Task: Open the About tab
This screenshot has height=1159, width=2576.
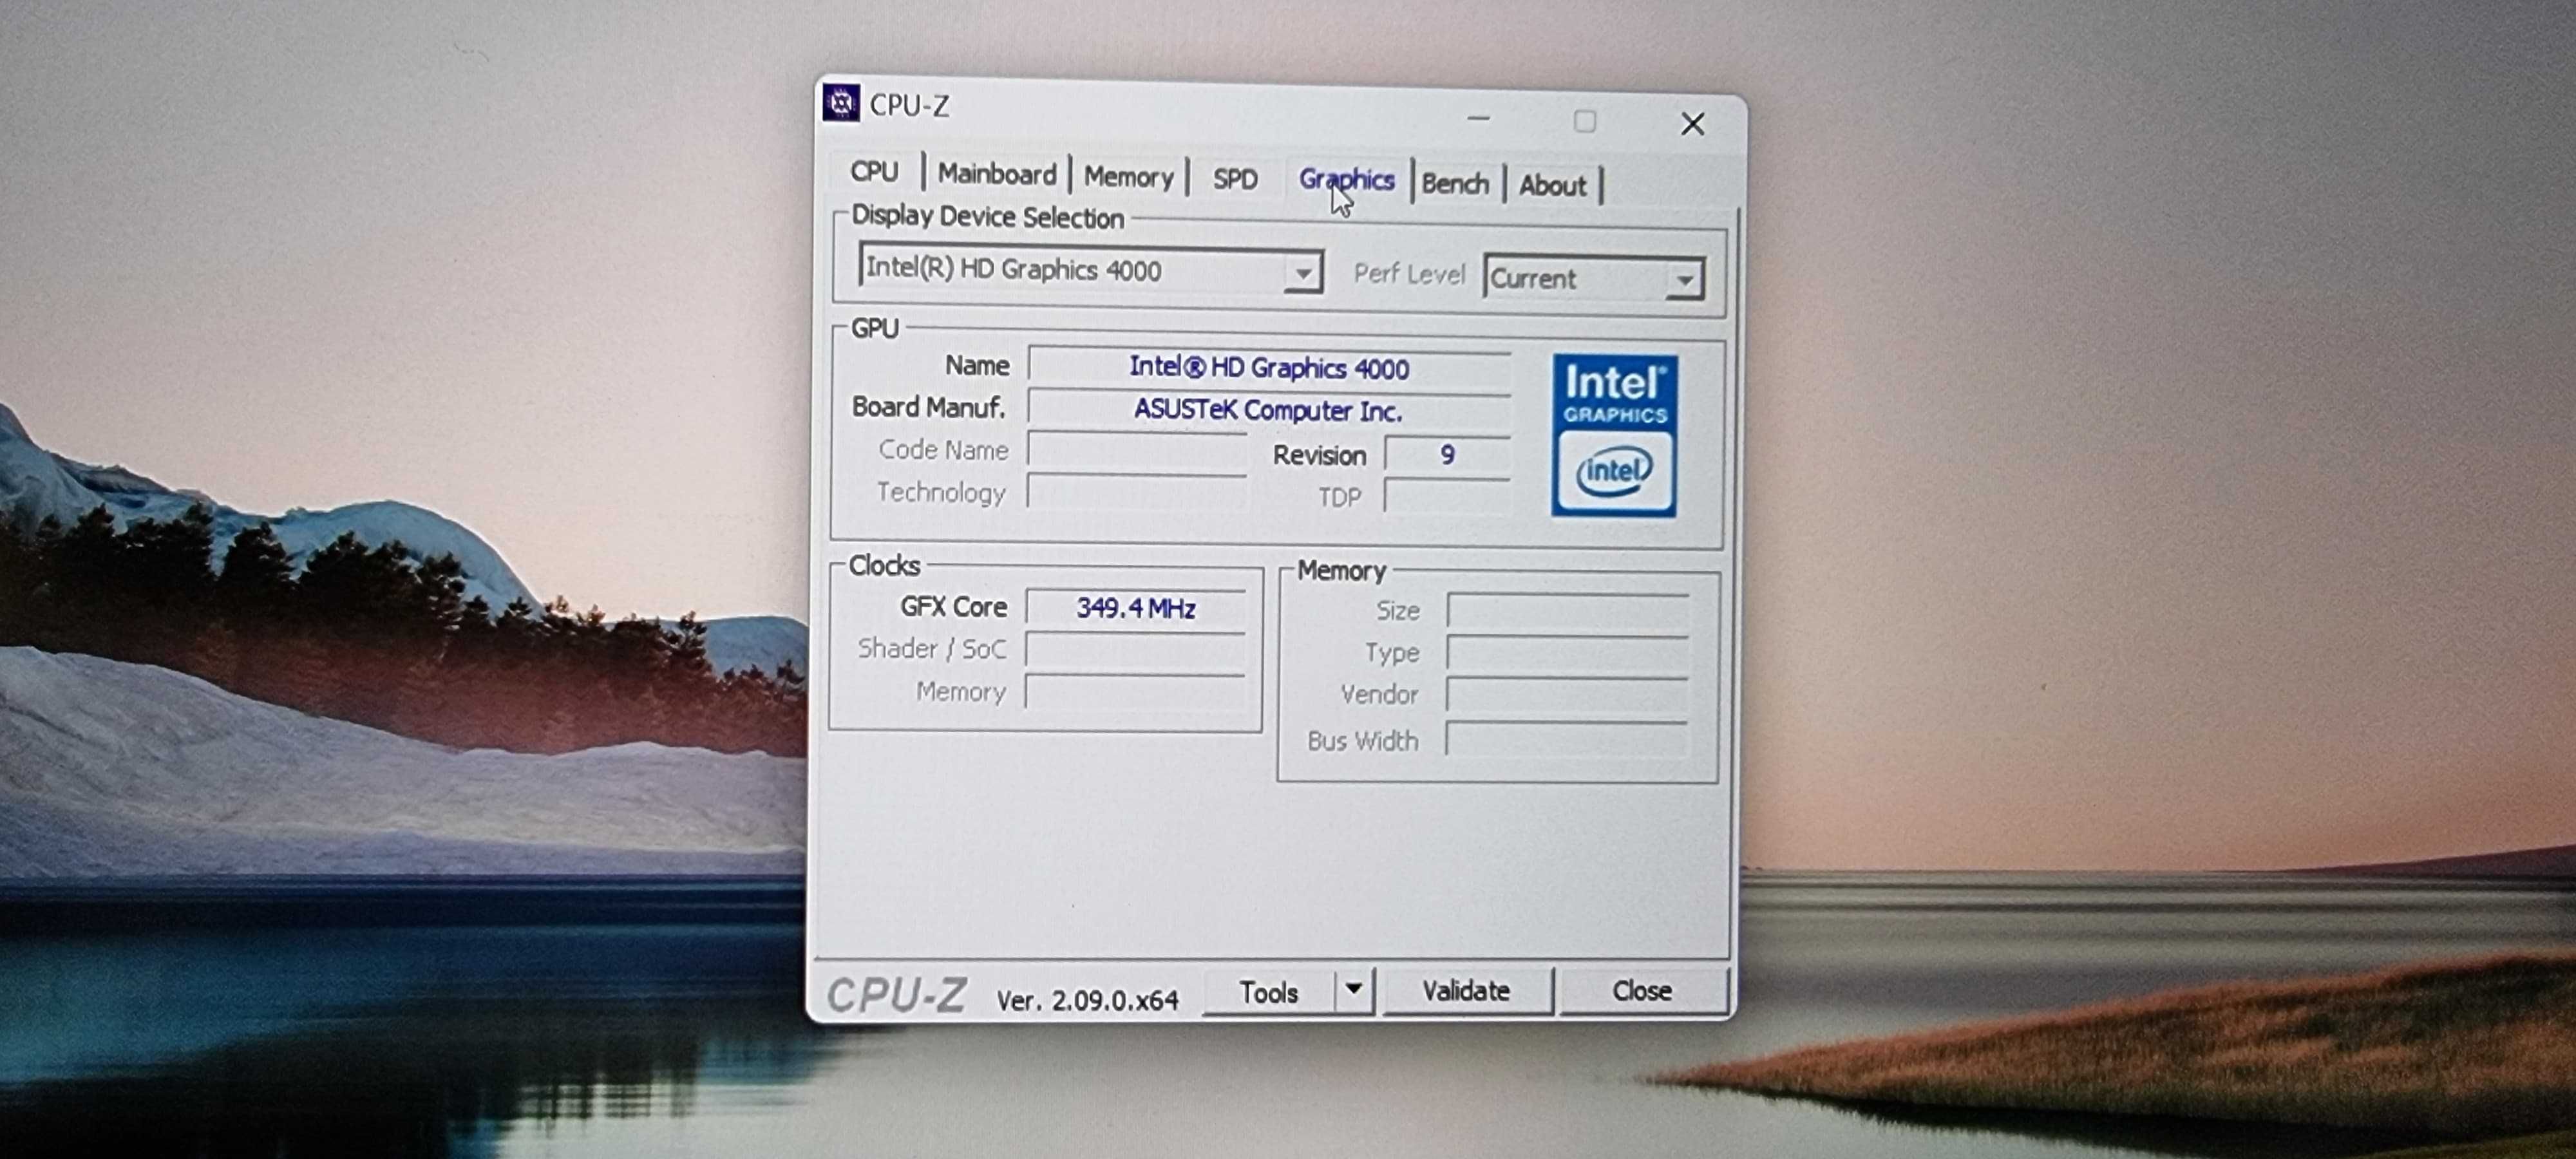Action: pos(1552,185)
